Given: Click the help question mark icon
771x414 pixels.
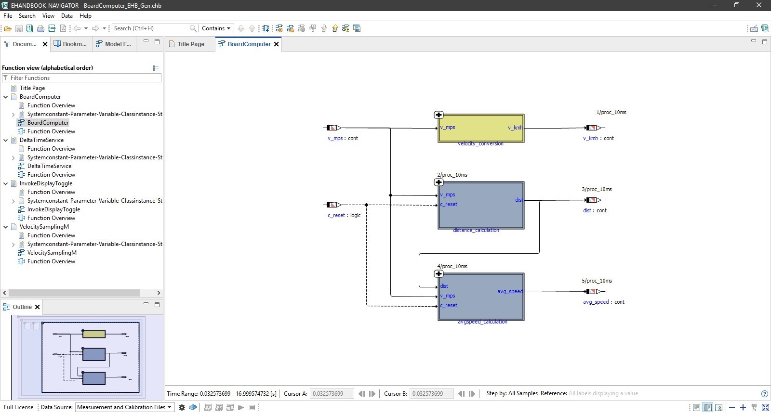Looking at the screenshot, I should 764,394.
